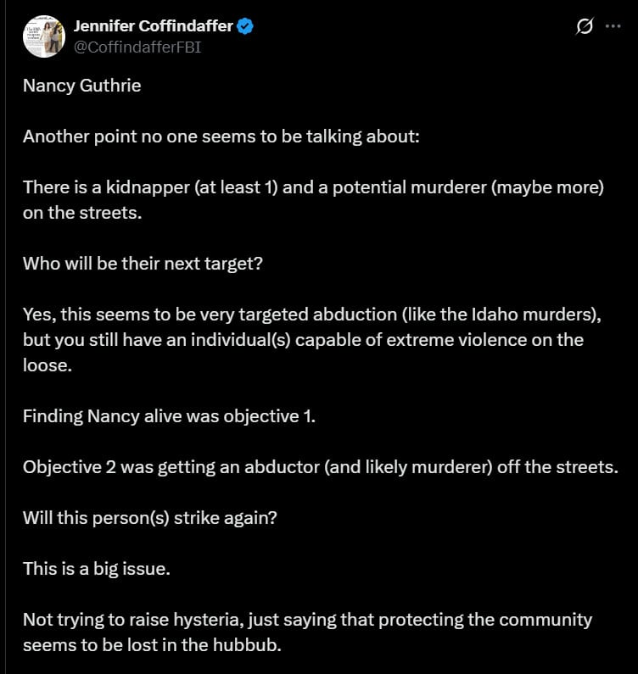This screenshot has width=638, height=674.
Task: Click the blue verified checkmark badge
Action: coord(245,27)
